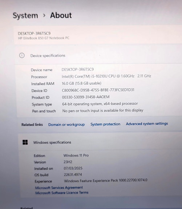Select the Product ID value text
Screen dimensions: 182x209
[x=86, y=97]
